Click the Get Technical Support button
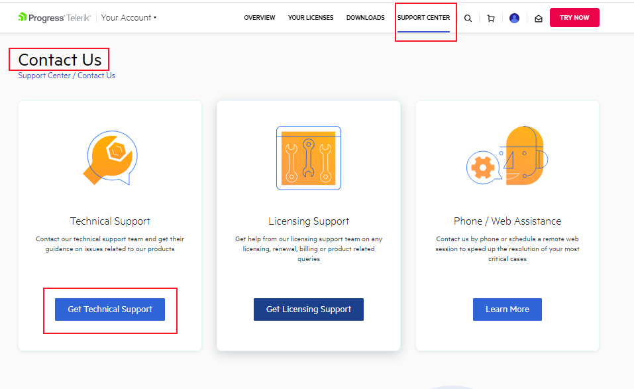Screen dimensions: 634x389 (110, 309)
